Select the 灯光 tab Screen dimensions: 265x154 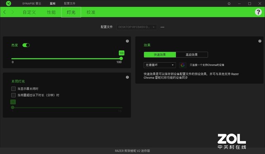coord(71,12)
